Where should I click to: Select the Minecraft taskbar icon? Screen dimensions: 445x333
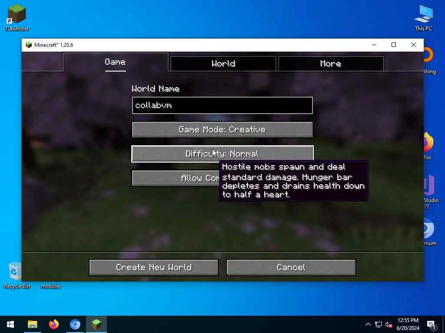96,324
